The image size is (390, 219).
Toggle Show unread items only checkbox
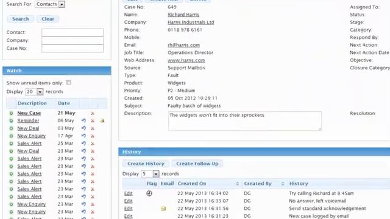tap(69, 83)
